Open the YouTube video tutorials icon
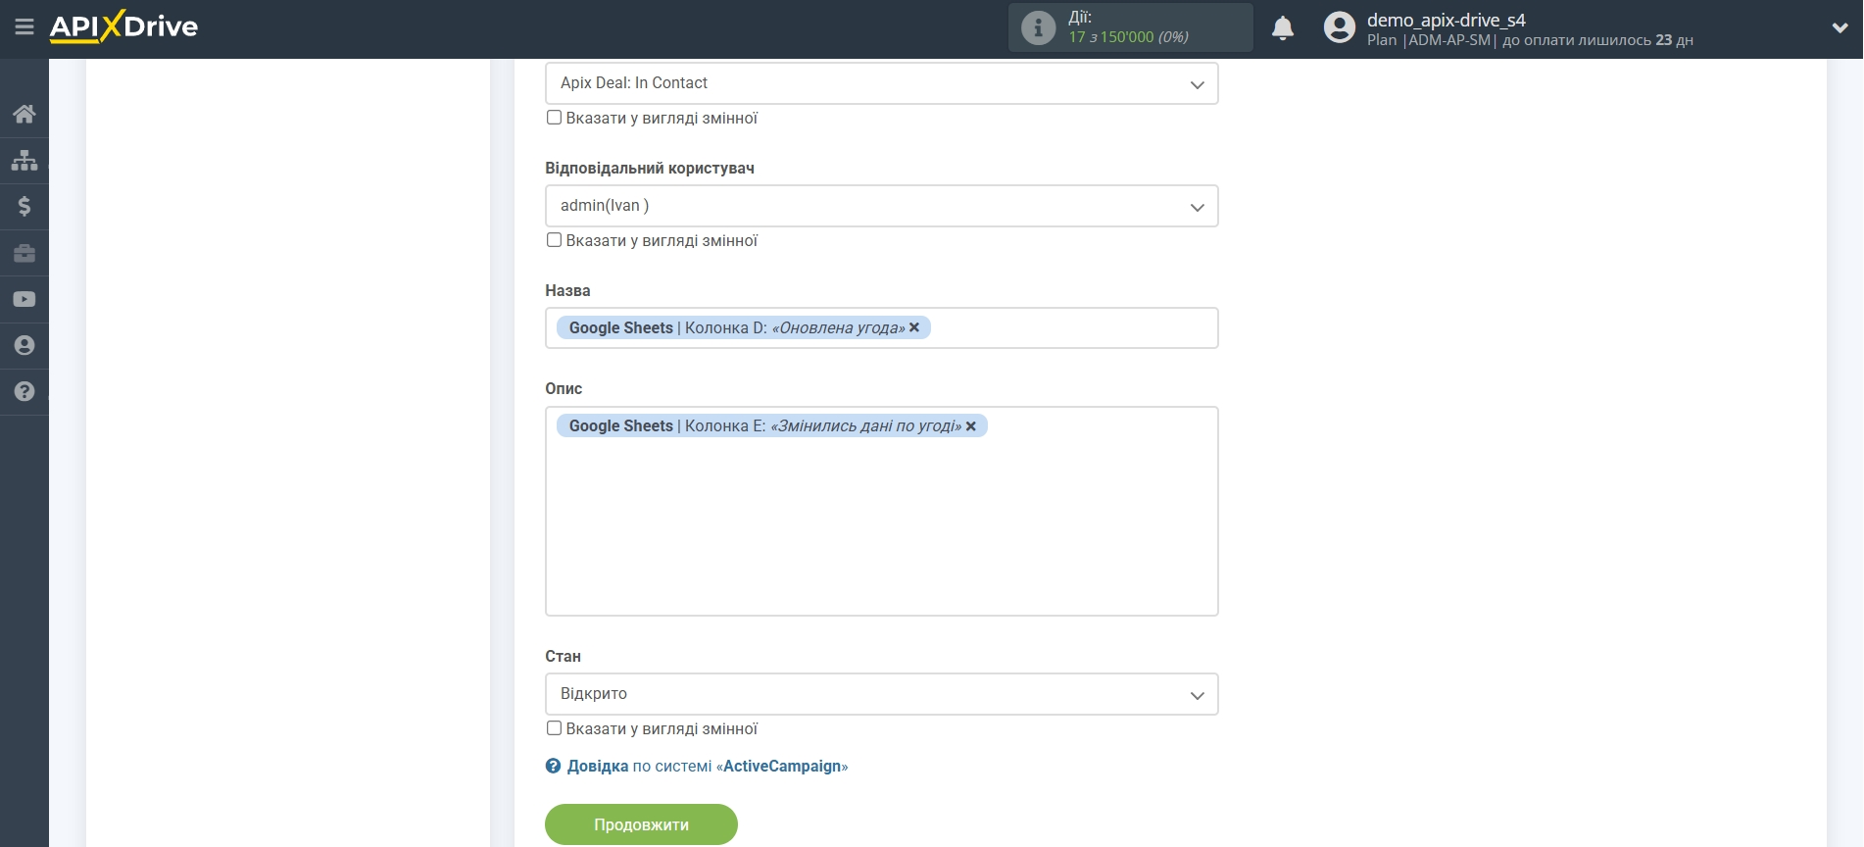 pos(25,299)
